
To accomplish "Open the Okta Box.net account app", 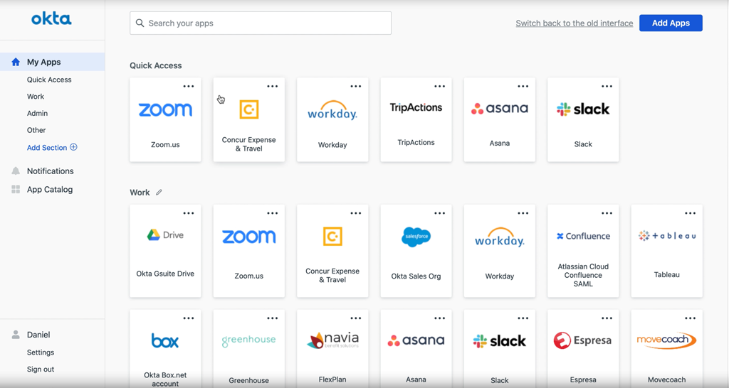I will [x=165, y=350].
